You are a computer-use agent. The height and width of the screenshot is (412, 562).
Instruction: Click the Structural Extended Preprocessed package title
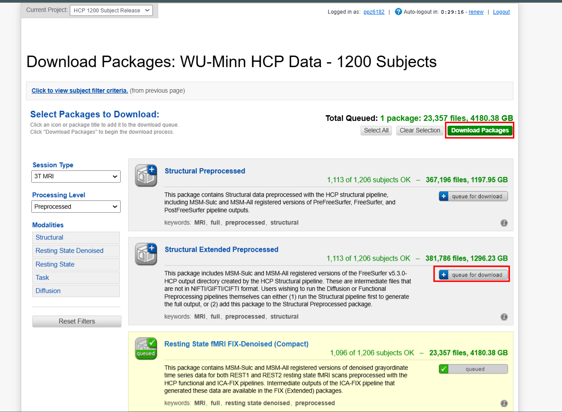(221, 249)
